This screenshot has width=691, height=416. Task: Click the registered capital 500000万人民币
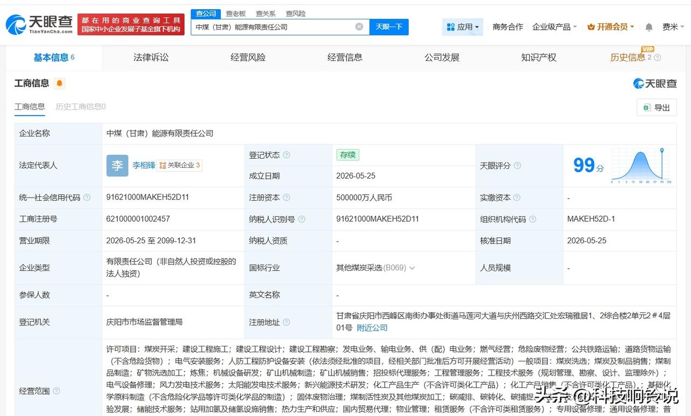tap(364, 198)
